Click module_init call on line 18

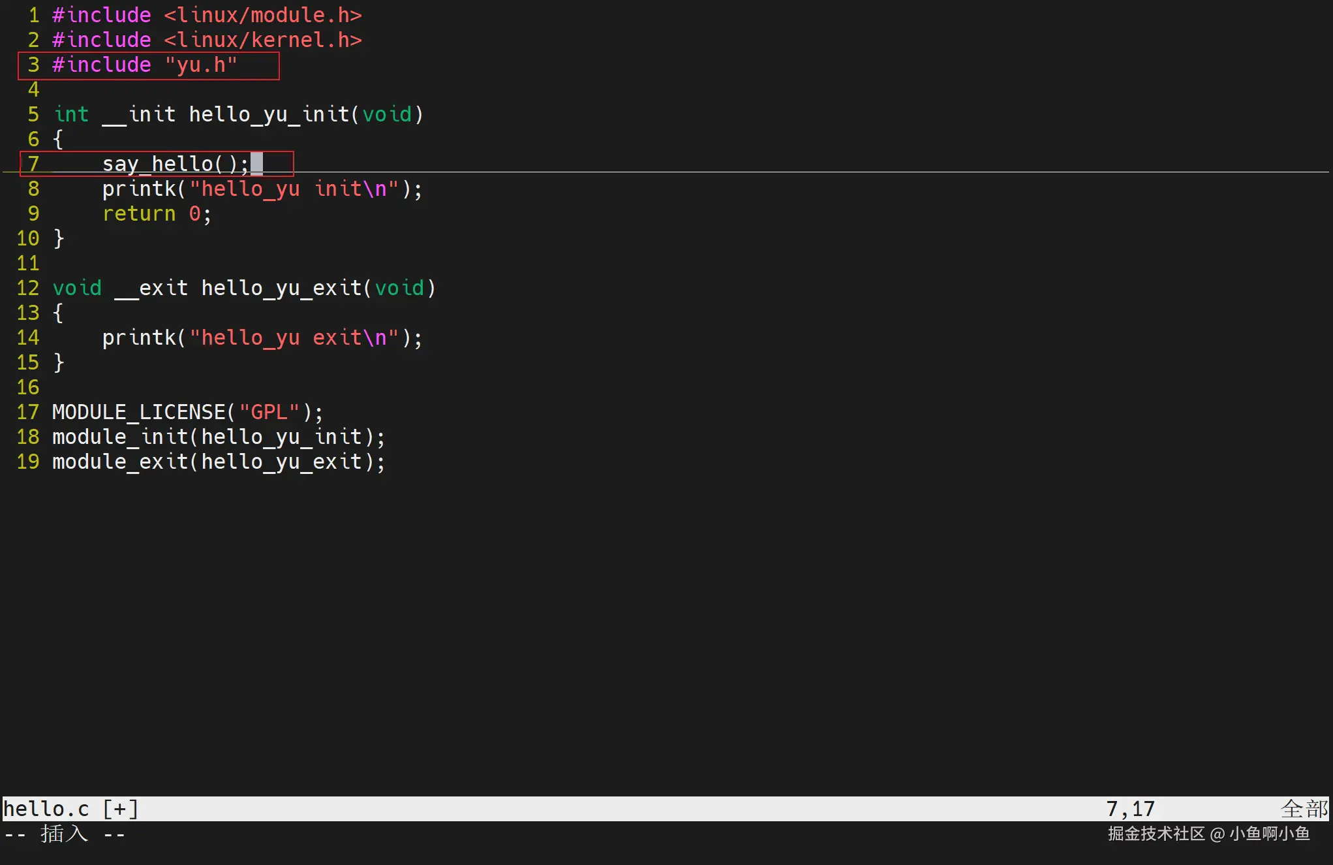pyautogui.click(x=119, y=437)
